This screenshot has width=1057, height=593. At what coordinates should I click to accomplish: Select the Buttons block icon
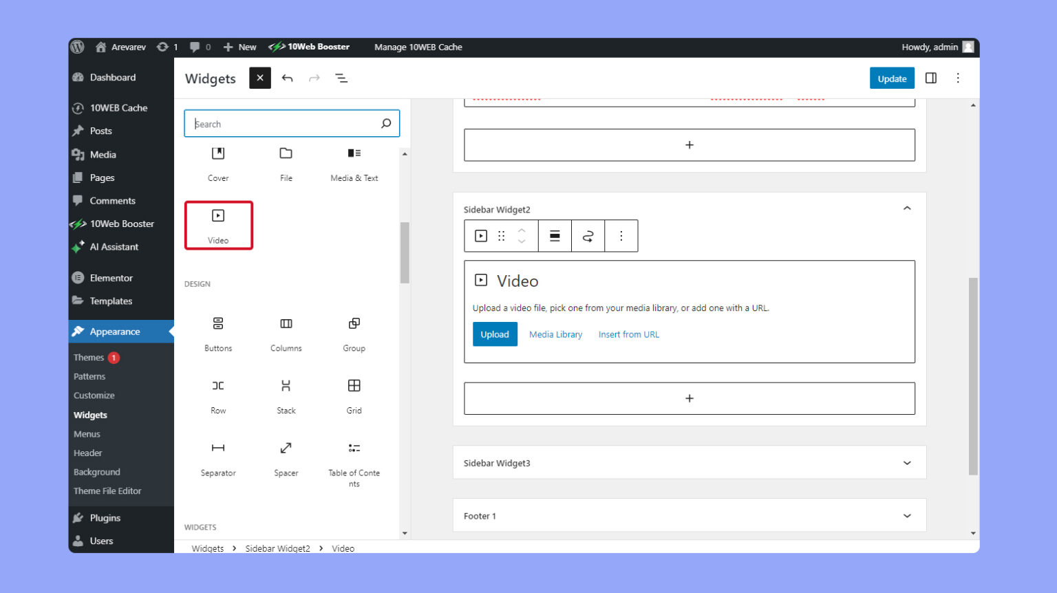tap(217, 323)
